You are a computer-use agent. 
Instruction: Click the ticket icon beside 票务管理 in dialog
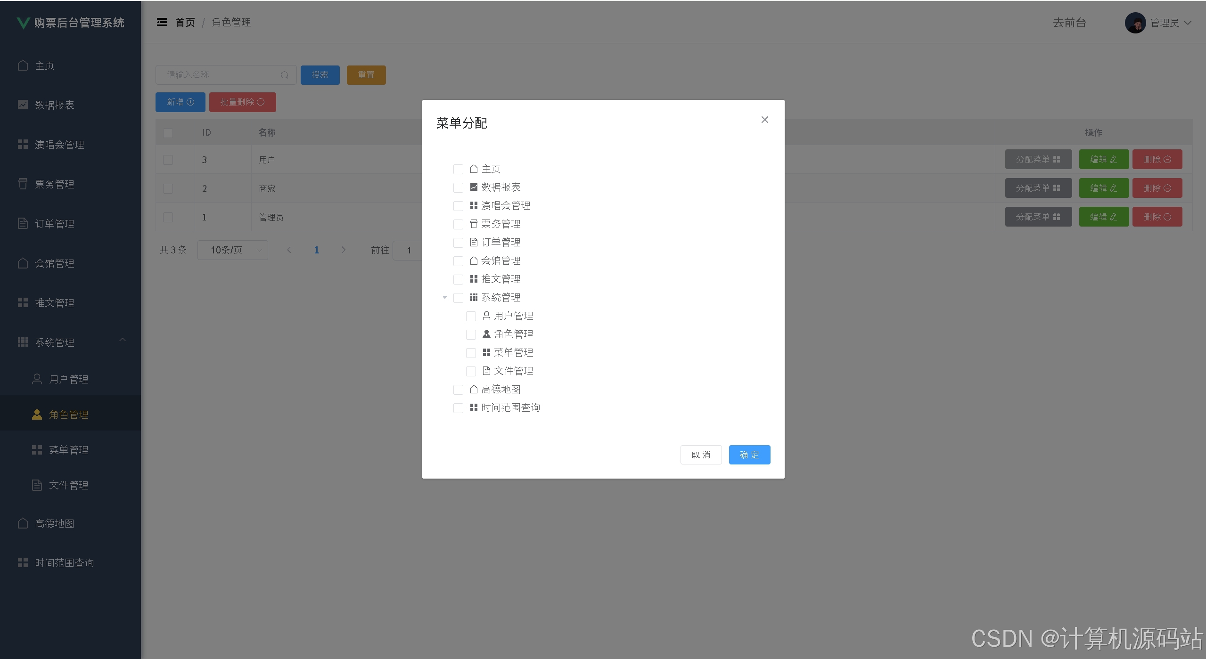coord(474,224)
